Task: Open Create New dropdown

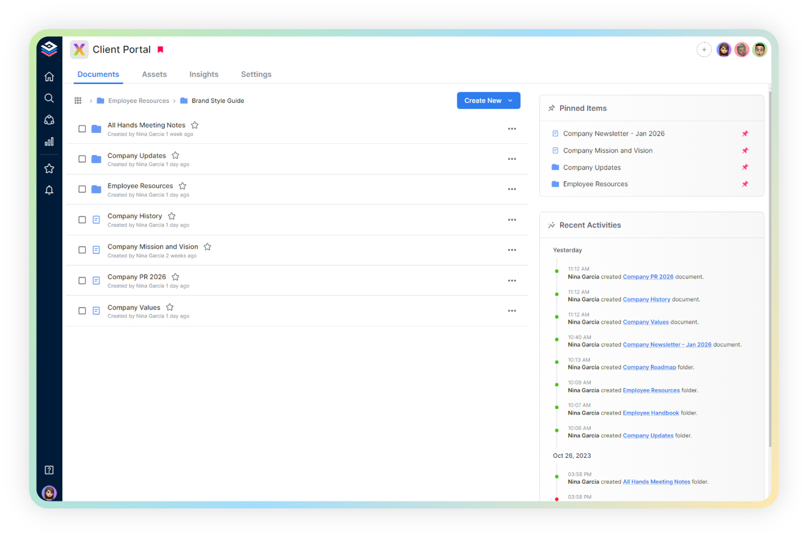Action: coord(489,101)
